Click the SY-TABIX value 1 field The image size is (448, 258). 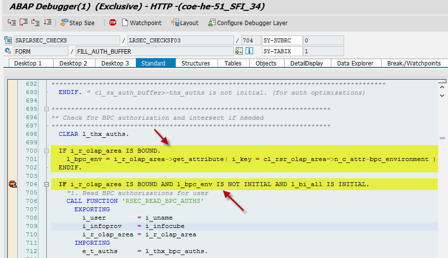[323, 51]
